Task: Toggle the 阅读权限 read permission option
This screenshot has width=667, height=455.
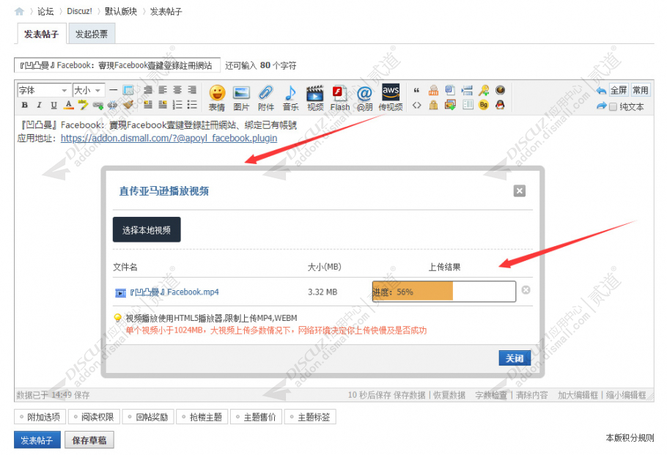Action: click(94, 415)
